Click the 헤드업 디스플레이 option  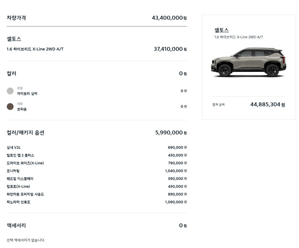click(x=97, y=179)
